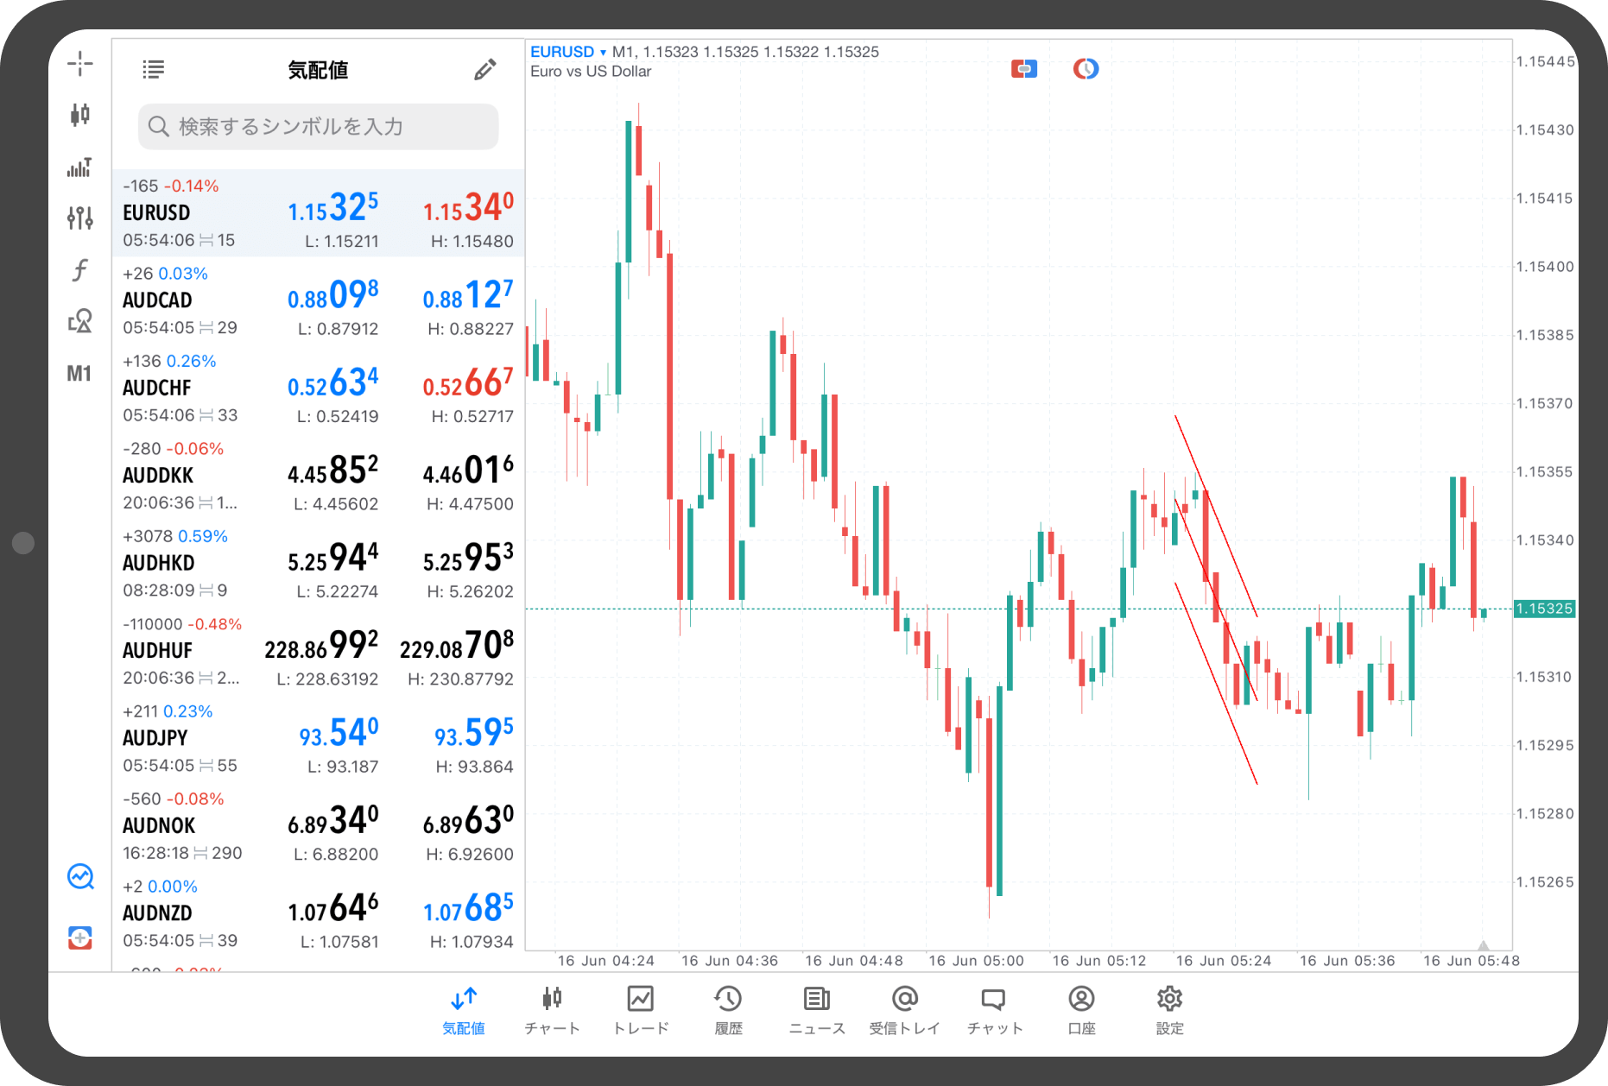
Task: Open indicators function icon
Action: point(79,270)
